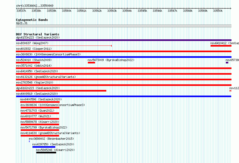Click the 33537k ruler position

coord(21,11)
